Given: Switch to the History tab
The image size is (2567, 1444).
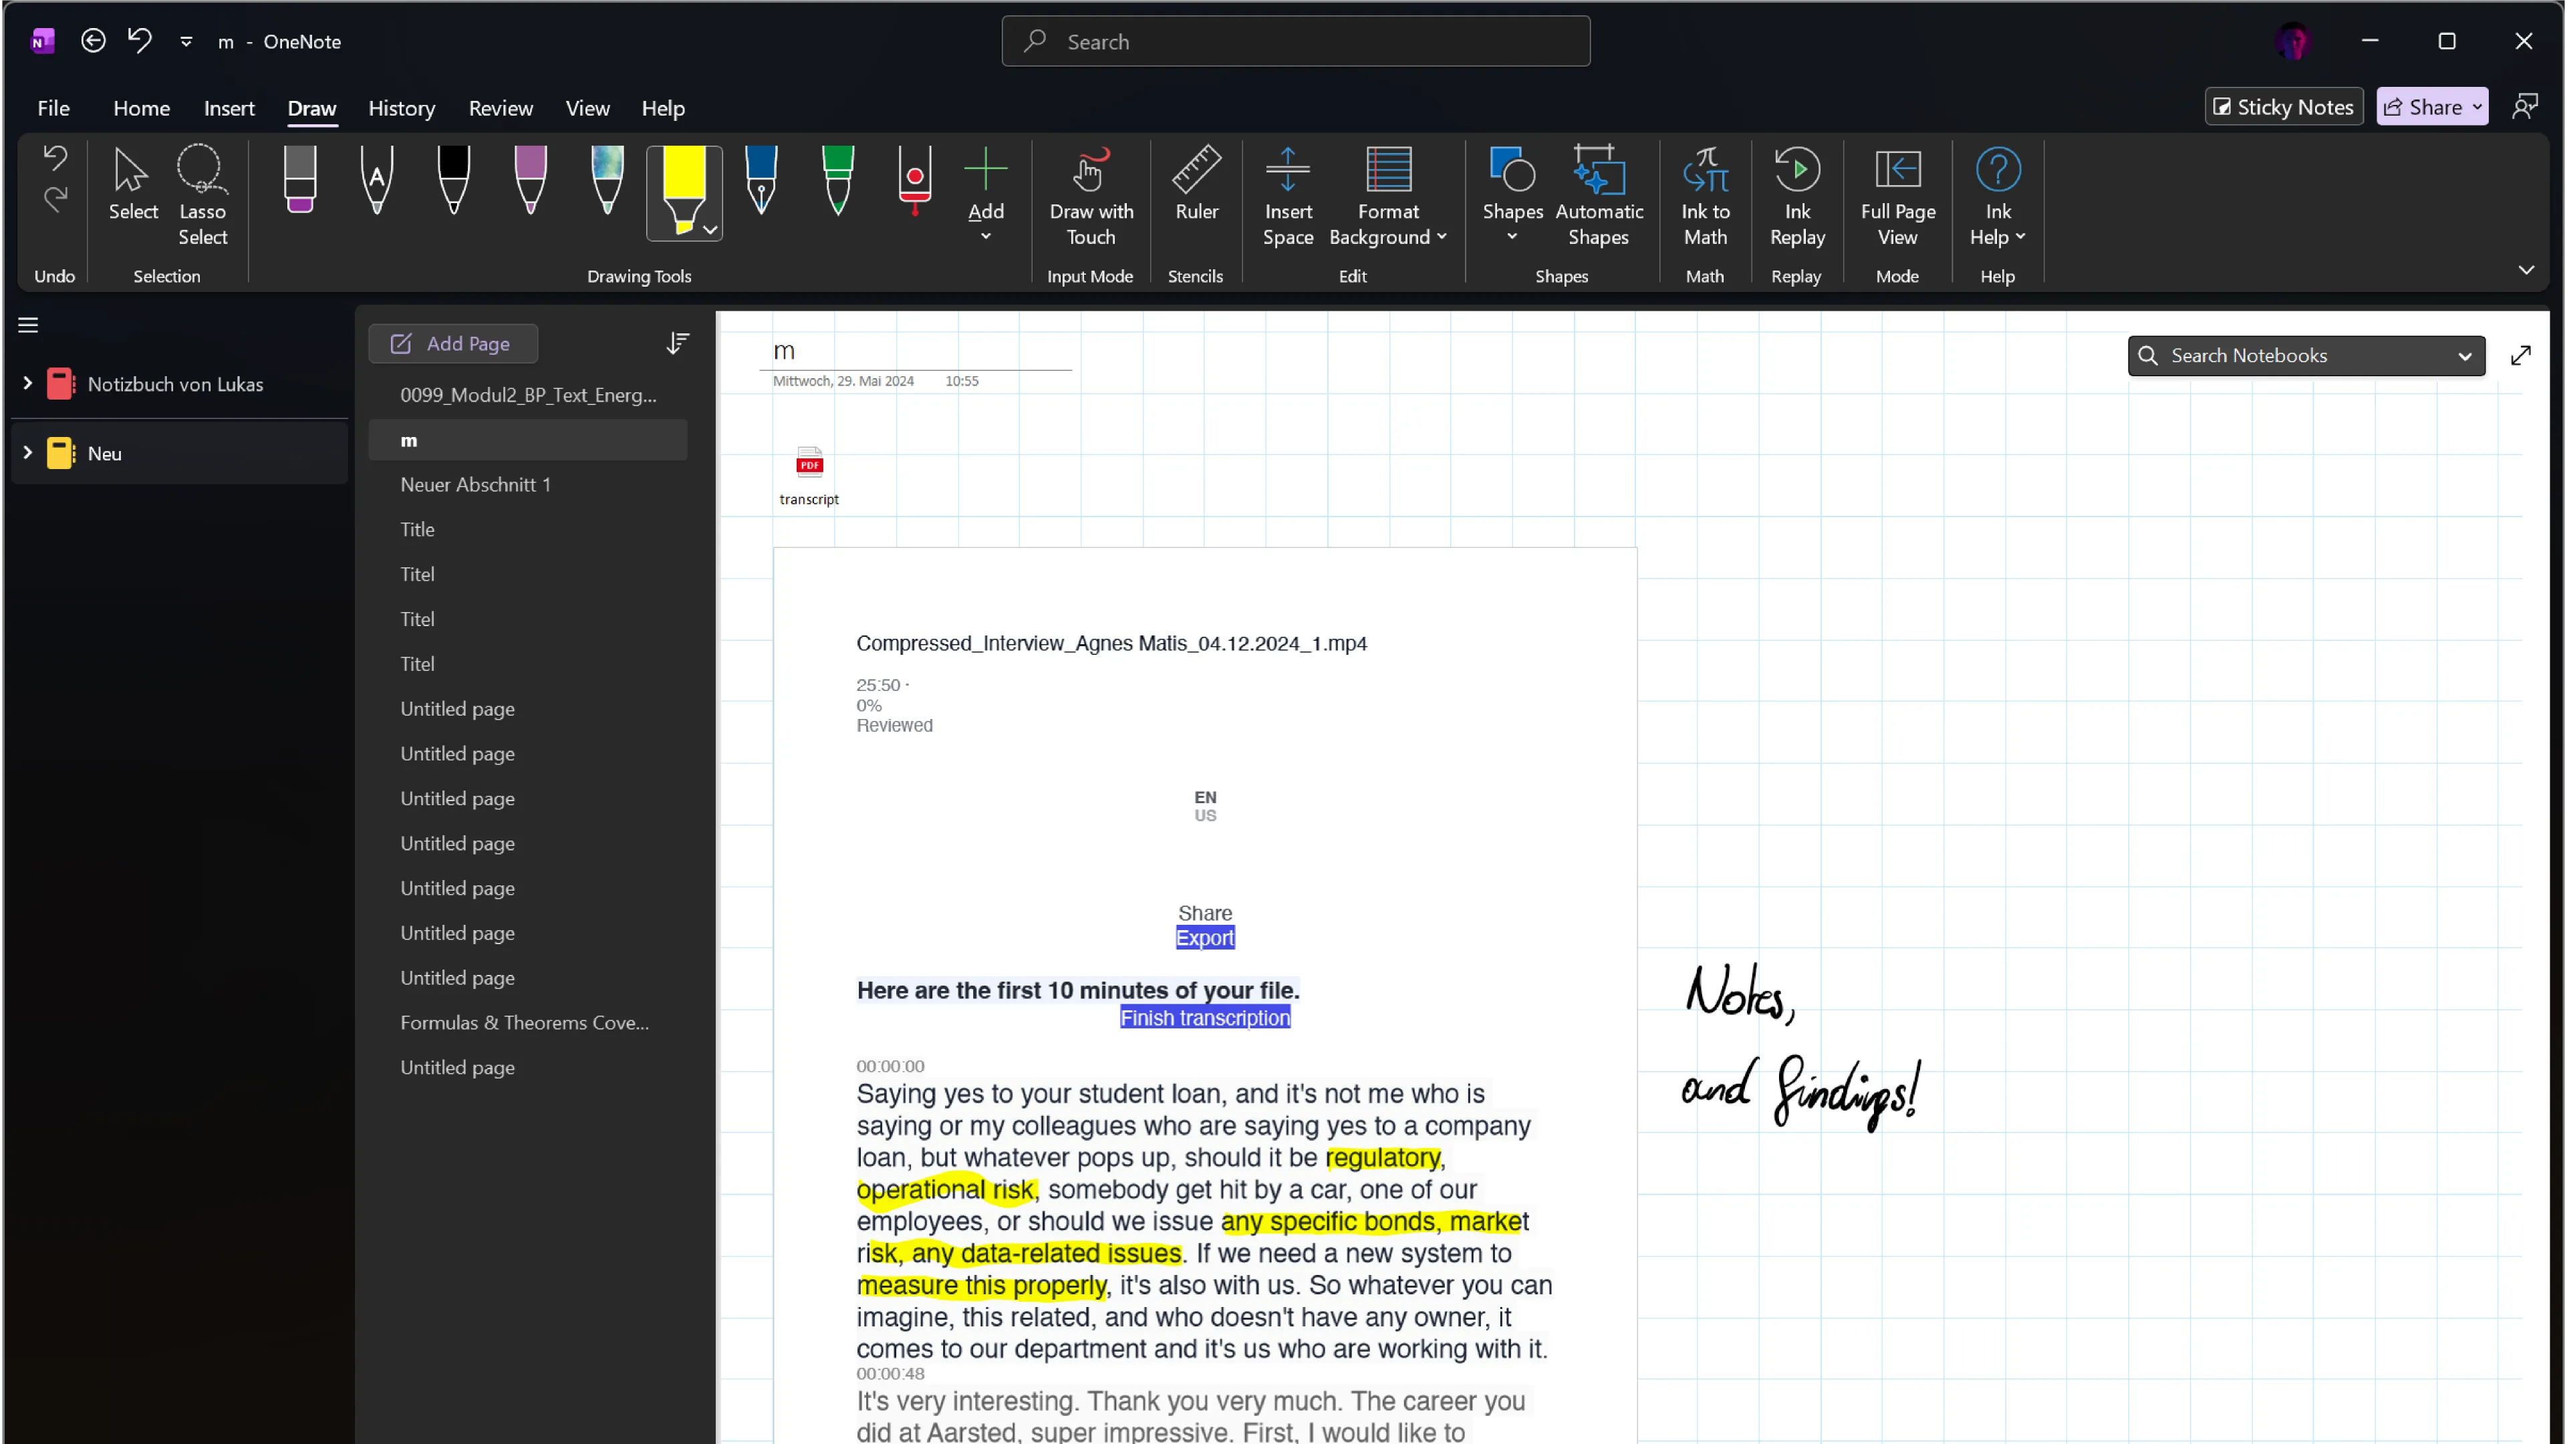Looking at the screenshot, I should pyautogui.click(x=402, y=108).
